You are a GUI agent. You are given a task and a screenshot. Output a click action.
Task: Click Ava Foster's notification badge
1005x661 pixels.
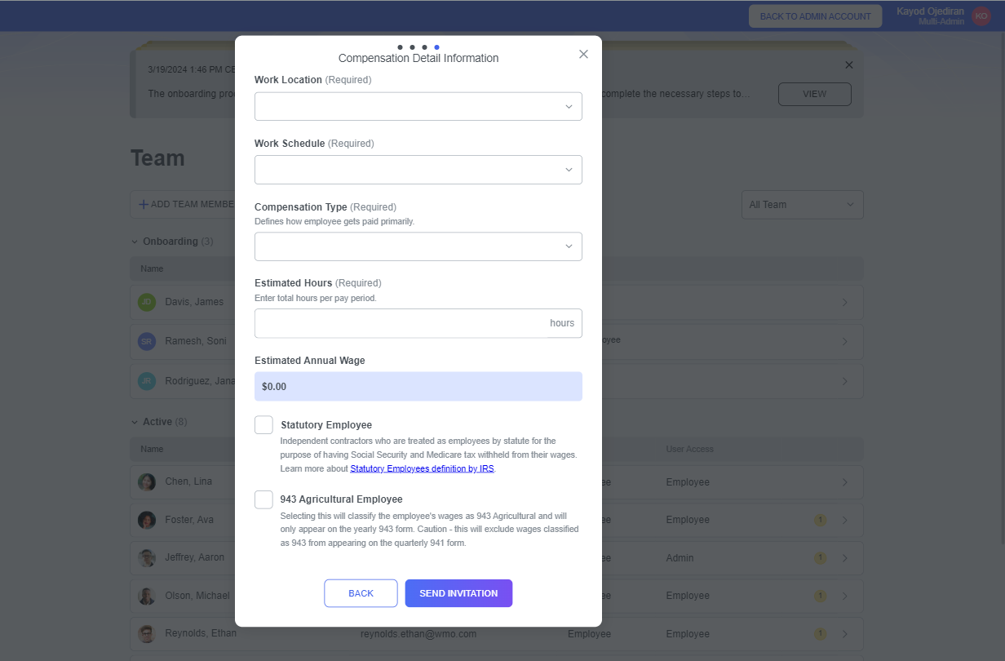[x=820, y=520]
